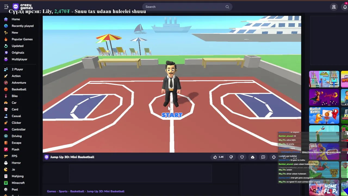
Task: Go to Home in sidebar
Action: click(x=16, y=19)
